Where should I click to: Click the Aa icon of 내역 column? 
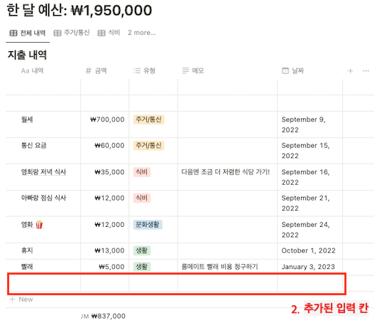25,71
